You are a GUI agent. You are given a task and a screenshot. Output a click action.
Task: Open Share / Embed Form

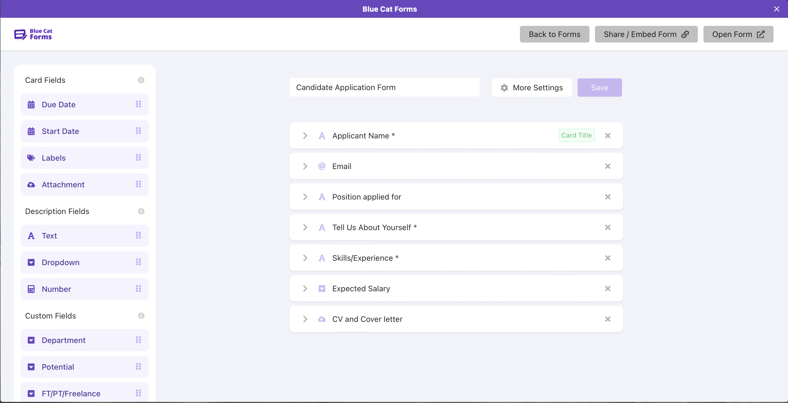[646, 34]
